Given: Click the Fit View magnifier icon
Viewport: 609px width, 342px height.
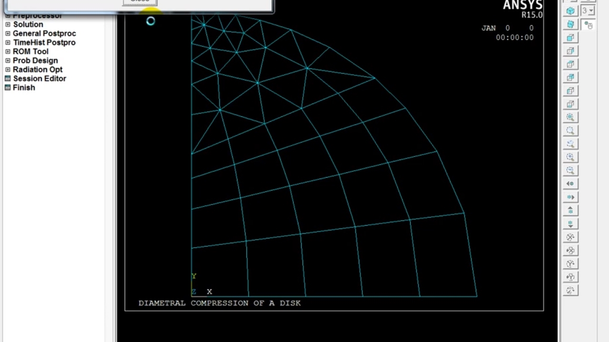Looking at the screenshot, I should [x=570, y=117].
